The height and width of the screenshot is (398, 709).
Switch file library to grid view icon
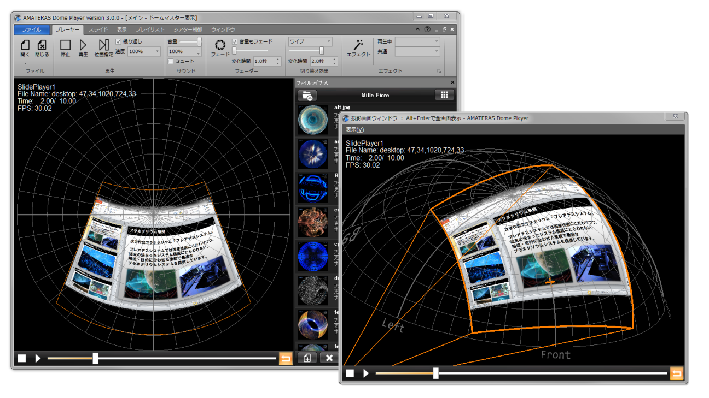coord(444,95)
